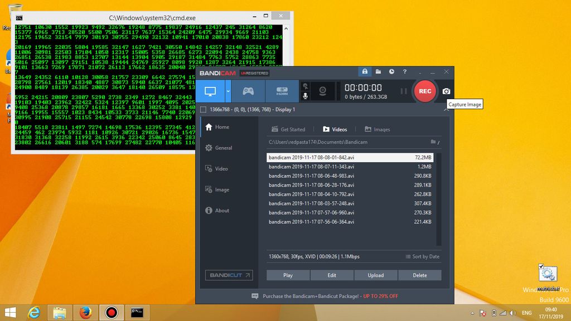Screen dimensions: 571x321
Task: Click scroll up arrow in cmd.exe window
Action: [x=286, y=28]
